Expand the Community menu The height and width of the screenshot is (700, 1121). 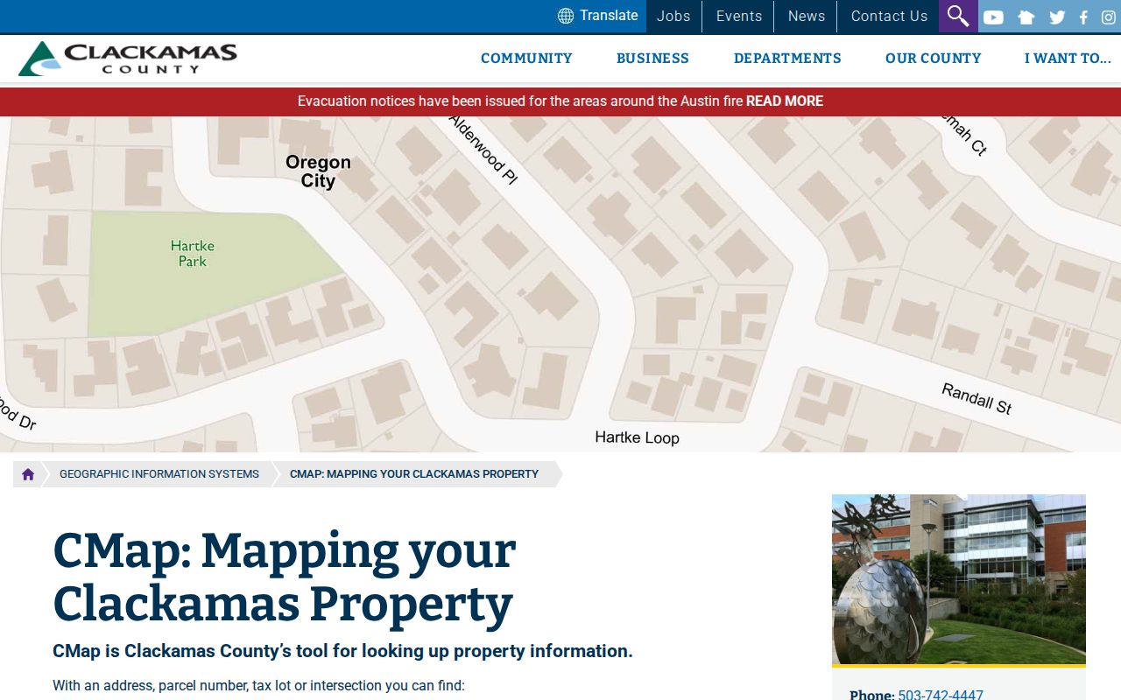526,59
